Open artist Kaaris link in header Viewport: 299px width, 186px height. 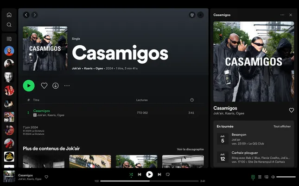pyautogui.click(x=88, y=68)
